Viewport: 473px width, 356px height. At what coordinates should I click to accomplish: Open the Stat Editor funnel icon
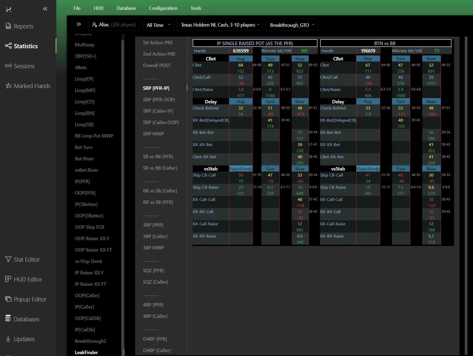point(8,259)
